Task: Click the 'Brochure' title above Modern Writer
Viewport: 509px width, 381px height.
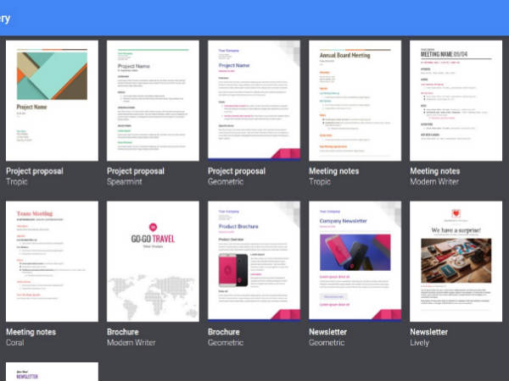Action: pyautogui.click(x=123, y=332)
